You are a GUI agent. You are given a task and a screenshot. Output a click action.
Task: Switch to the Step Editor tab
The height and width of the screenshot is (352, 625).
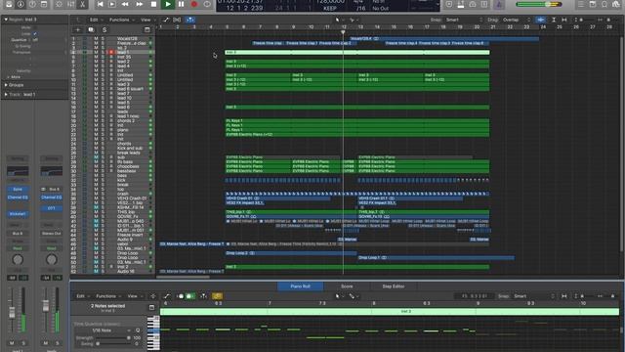[x=394, y=286]
